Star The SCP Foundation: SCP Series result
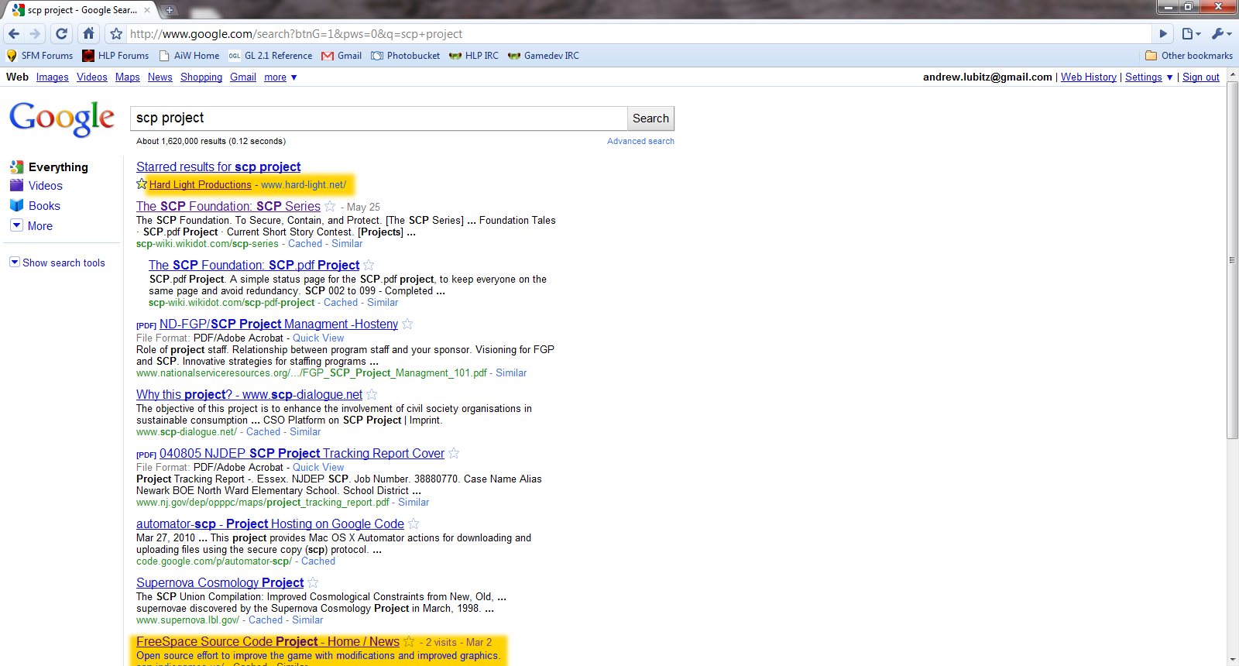Image resolution: width=1239 pixels, height=666 pixels. click(330, 206)
